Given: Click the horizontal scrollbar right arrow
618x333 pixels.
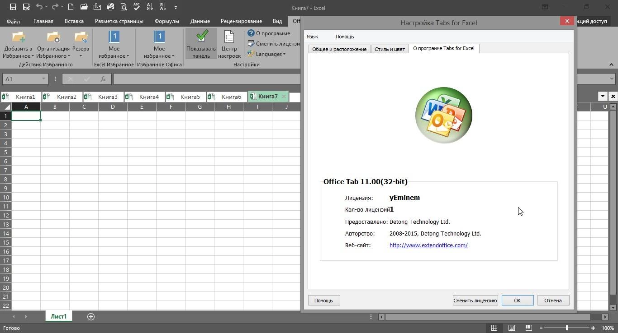Looking at the screenshot, I should [605, 317].
